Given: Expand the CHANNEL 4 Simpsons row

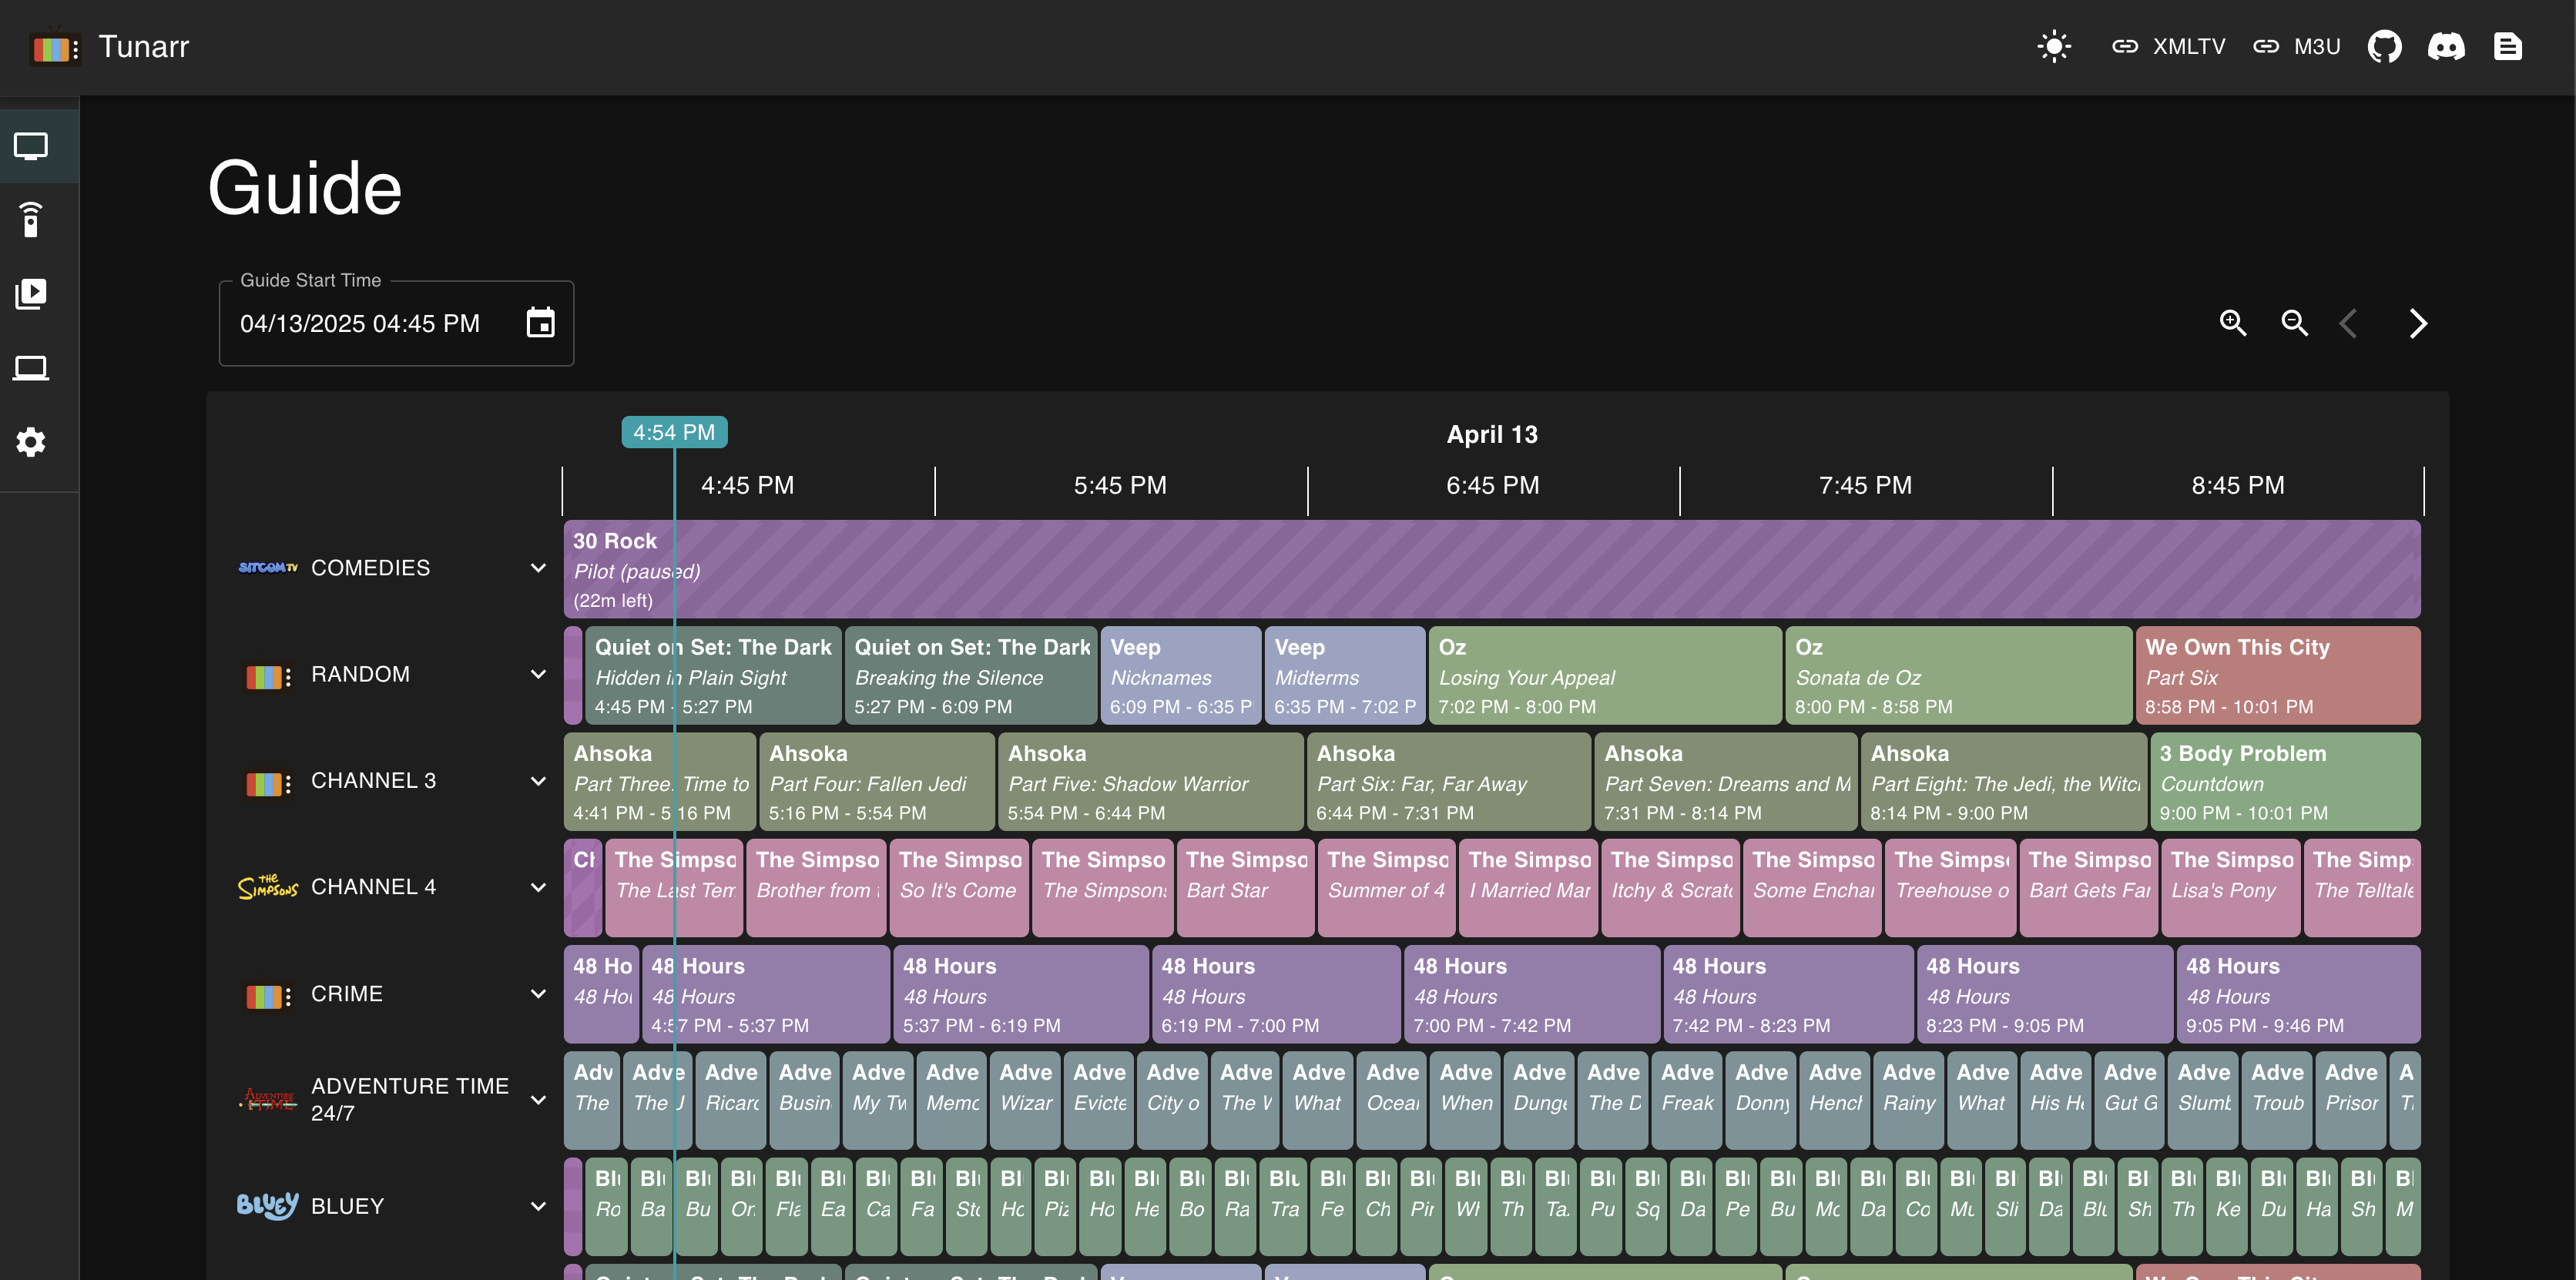Looking at the screenshot, I should point(539,887).
